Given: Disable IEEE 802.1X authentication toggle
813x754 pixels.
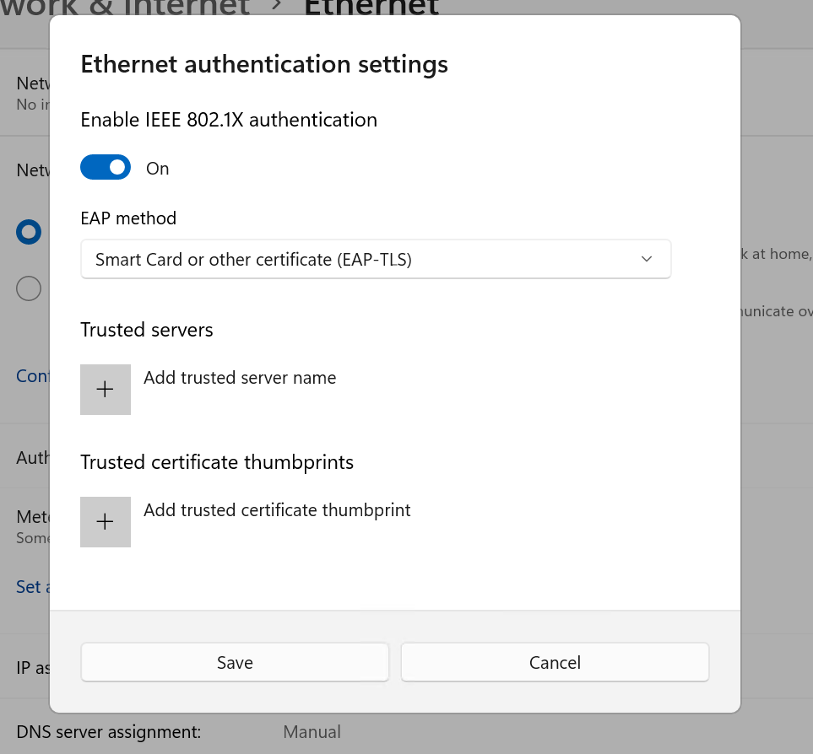Looking at the screenshot, I should coord(105,167).
